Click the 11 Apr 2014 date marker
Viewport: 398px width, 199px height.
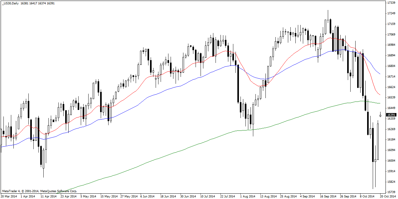(49, 197)
